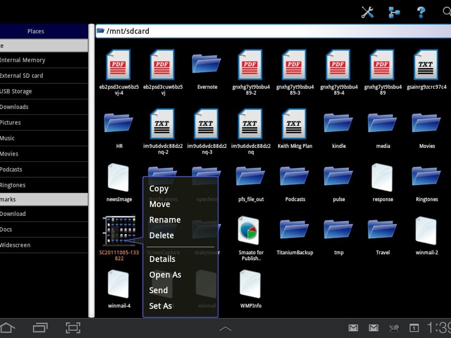451x338 pixels.
Task: Click the sidebar vertical divider handle
Action: 91,171
